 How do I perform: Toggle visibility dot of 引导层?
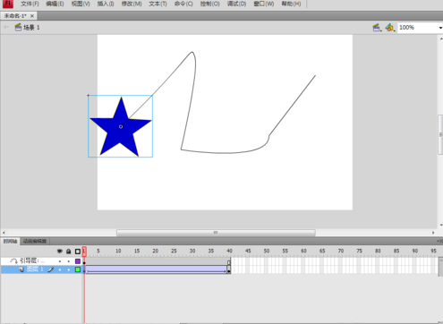(60, 261)
